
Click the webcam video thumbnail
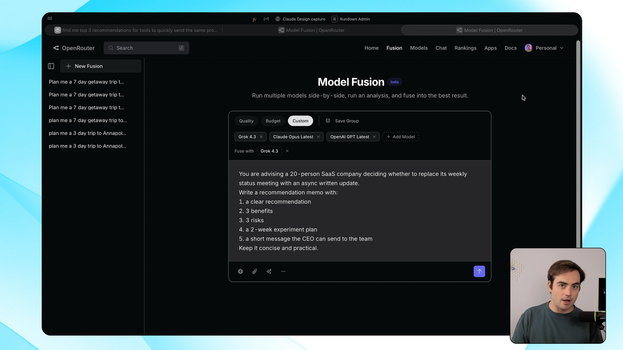point(558,296)
